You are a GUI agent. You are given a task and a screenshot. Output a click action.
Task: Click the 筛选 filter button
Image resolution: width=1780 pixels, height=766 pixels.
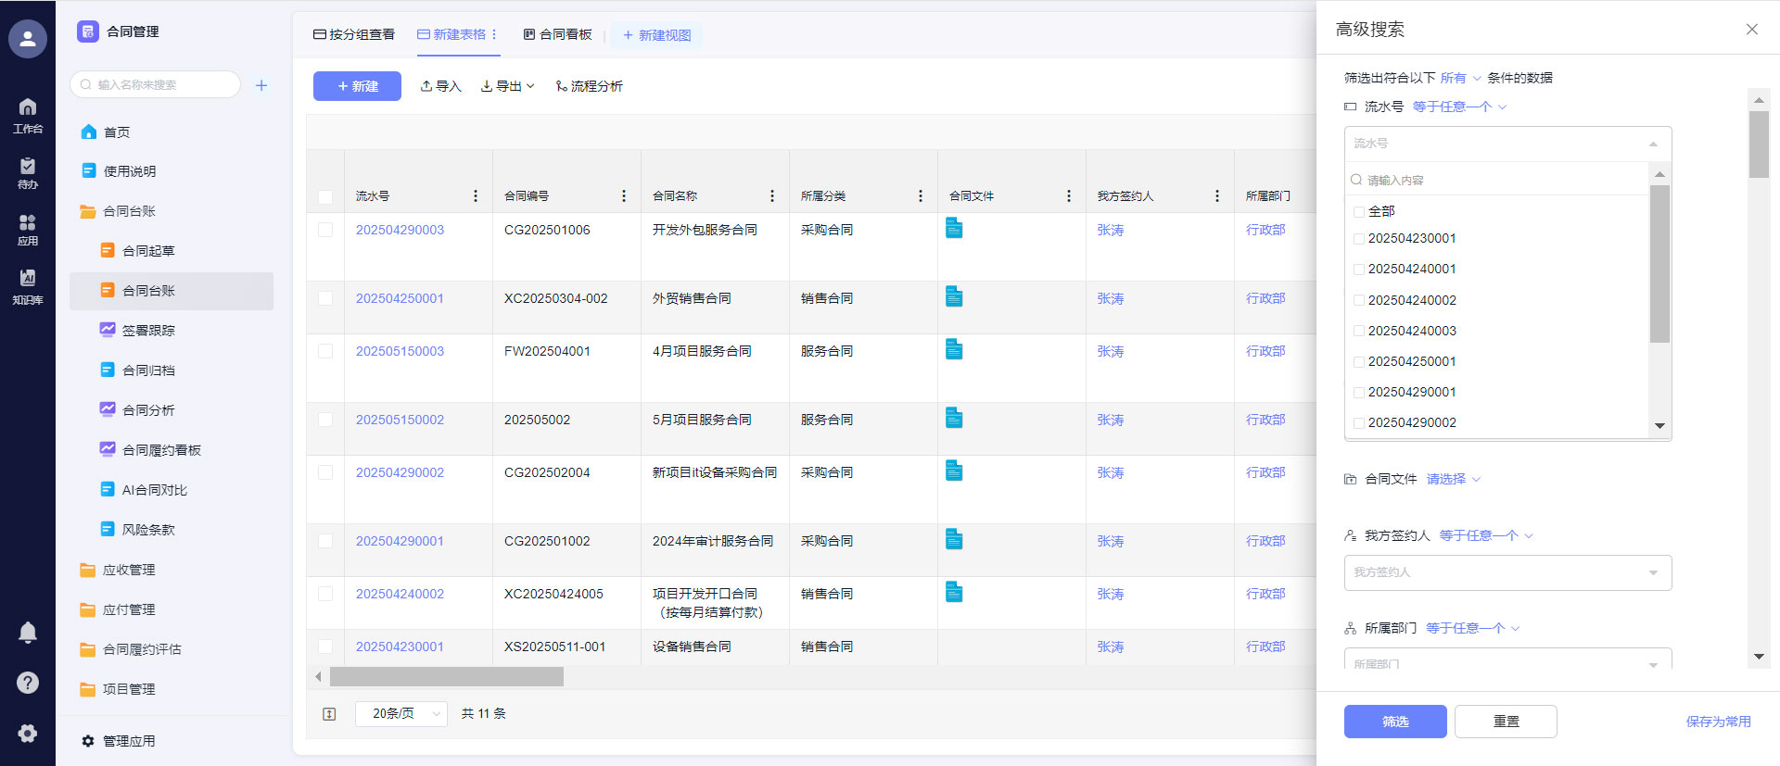click(x=1394, y=722)
